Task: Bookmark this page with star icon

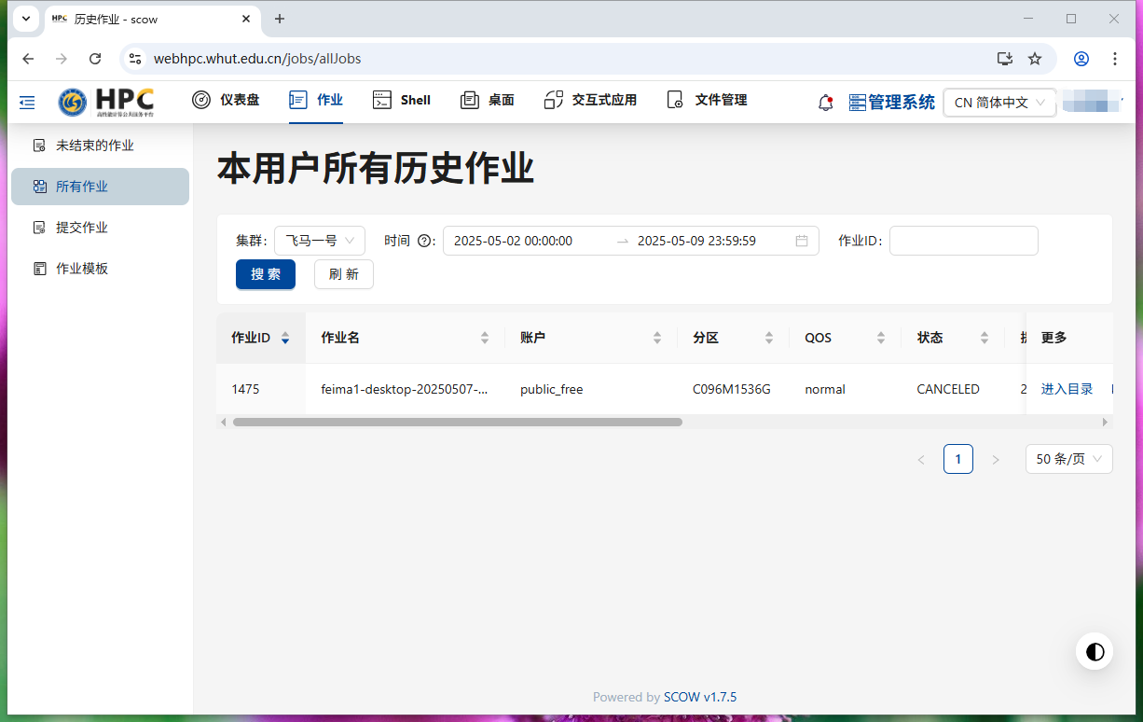Action: 1035,59
